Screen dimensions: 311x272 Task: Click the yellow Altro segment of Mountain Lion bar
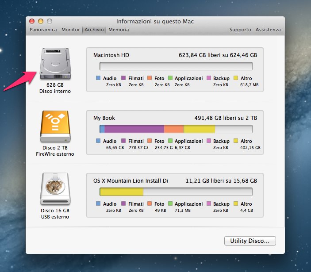pos(122,192)
